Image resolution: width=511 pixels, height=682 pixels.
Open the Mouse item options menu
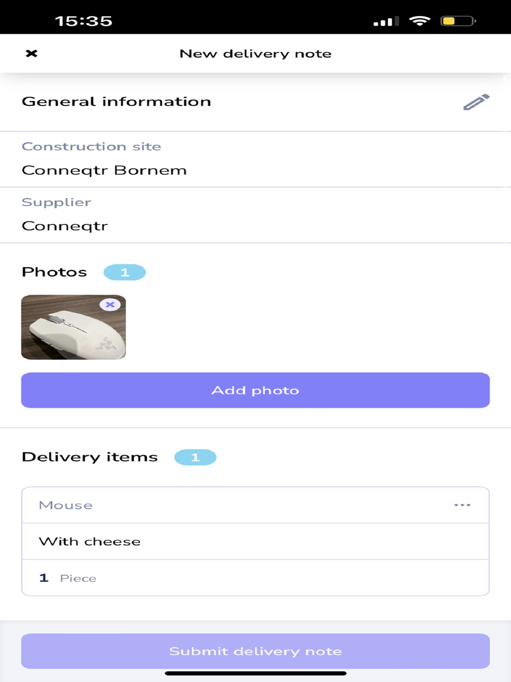(x=462, y=505)
